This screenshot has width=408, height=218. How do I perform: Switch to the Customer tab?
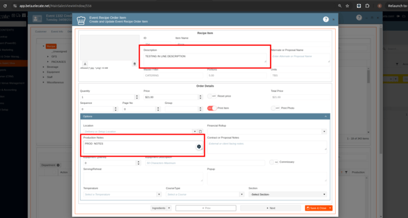[x=40, y=31]
